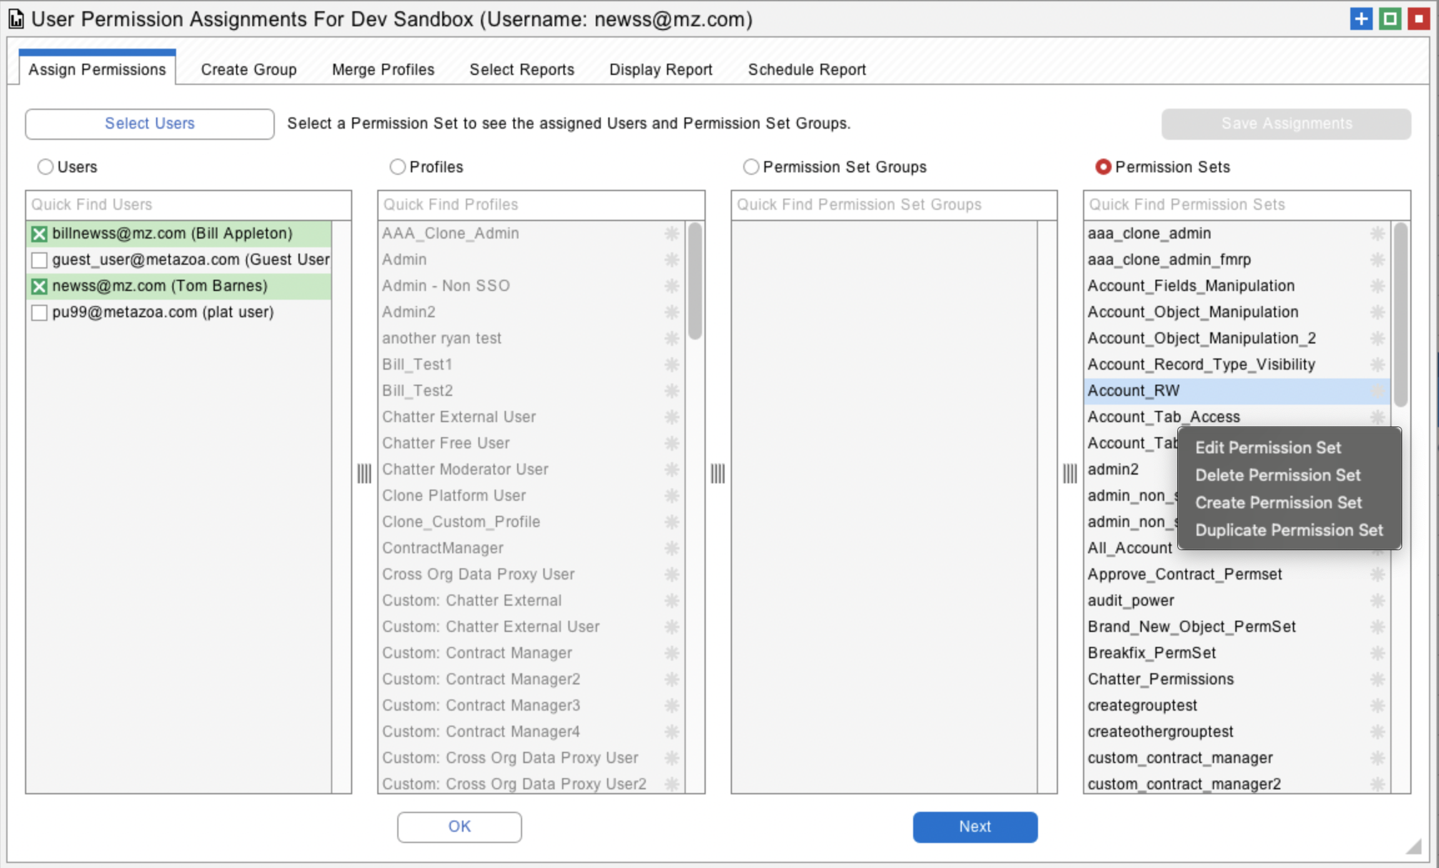Select the Users radio button
1439x868 pixels.
click(45, 167)
